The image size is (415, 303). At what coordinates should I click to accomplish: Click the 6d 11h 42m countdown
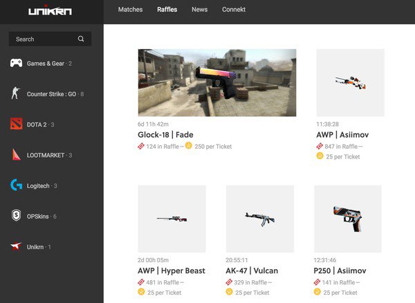(153, 124)
